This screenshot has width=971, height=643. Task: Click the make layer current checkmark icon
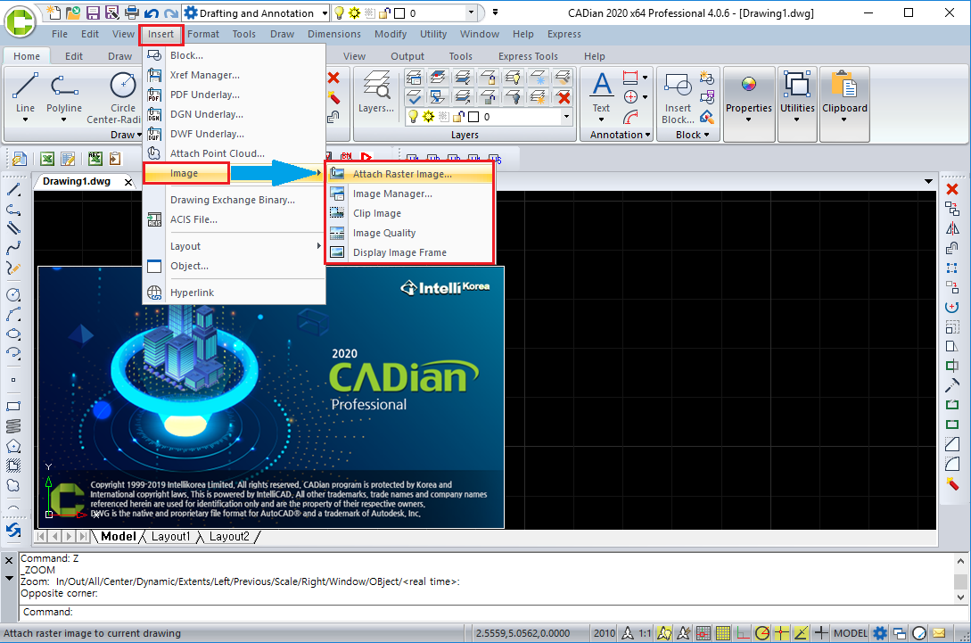415,97
